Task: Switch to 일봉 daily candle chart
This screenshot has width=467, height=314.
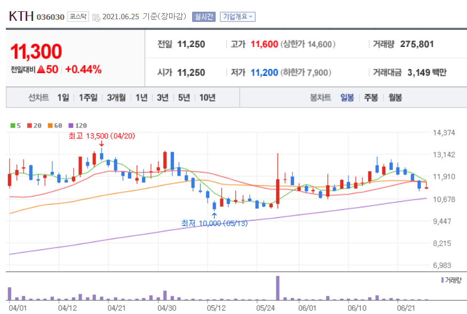Action: tap(347, 97)
